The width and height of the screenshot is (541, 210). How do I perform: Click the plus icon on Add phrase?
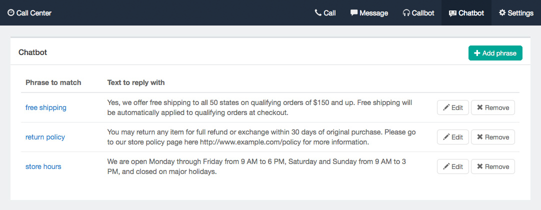pyautogui.click(x=477, y=53)
